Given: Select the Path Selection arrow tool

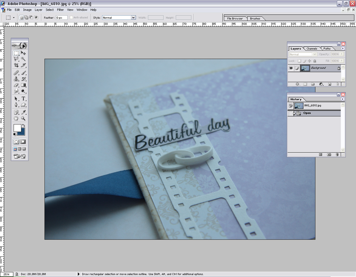Looking at the screenshot, I should (x=16, y=99).
